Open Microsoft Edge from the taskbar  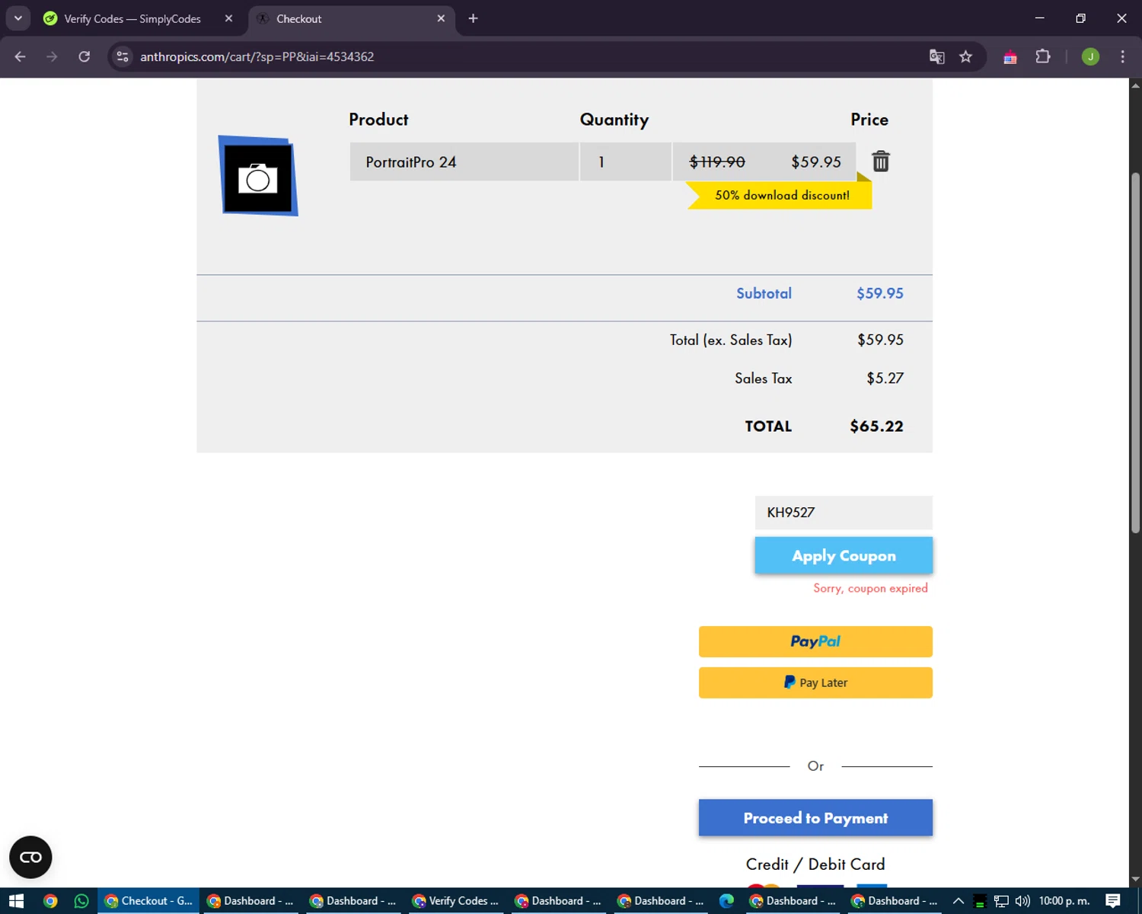[726, 901]
